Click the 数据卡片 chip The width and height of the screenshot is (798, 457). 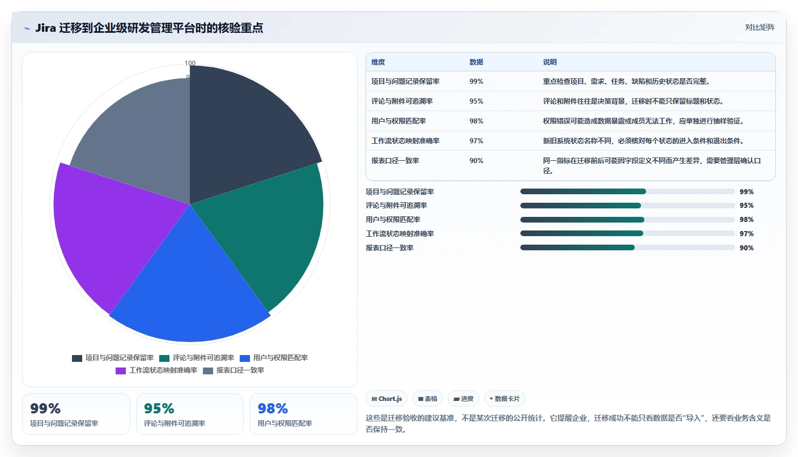pos(504,399)
